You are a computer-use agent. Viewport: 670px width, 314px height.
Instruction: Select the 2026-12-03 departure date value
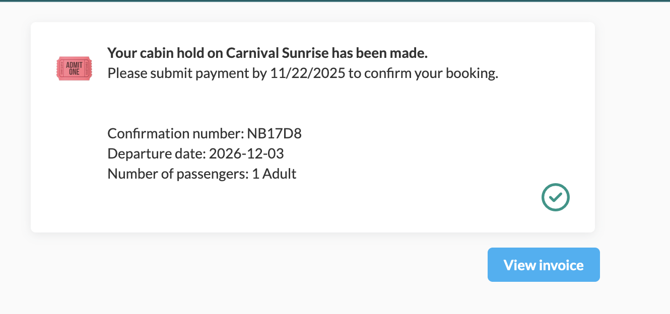(246, 154)
